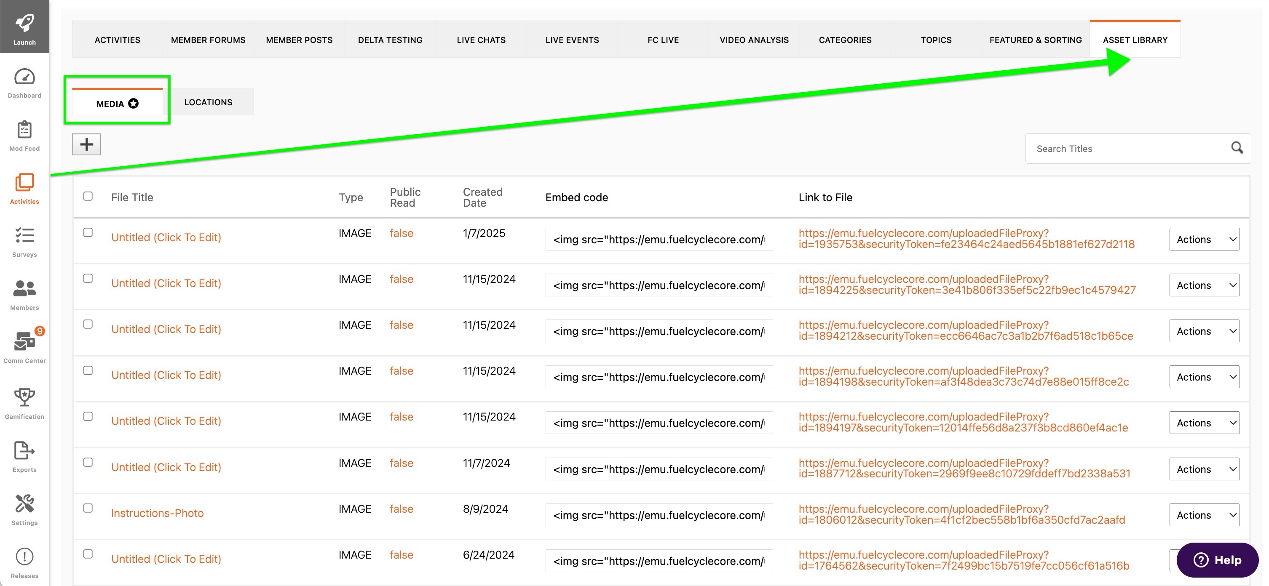Check the box for file id 1894198
The image size is (1269, 586).
coord(88,370)
